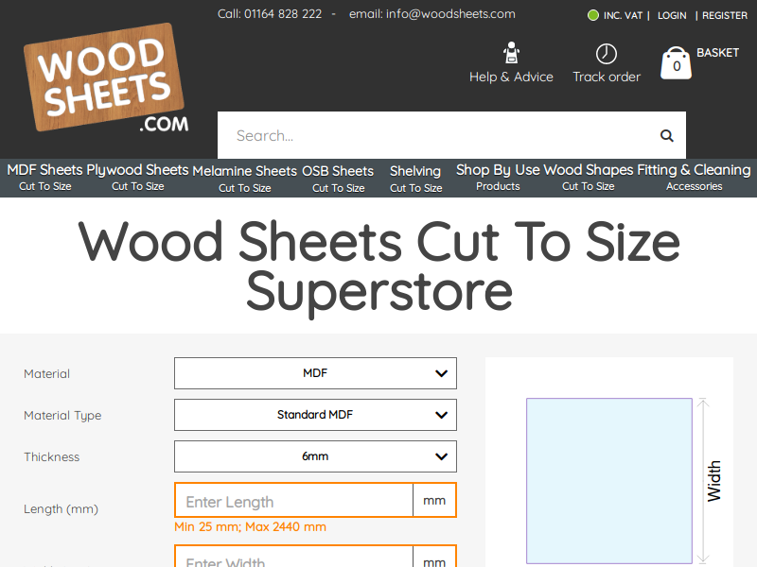Open the Thickness 6mm dropdown
Image resolution: width=757 pixels, height=567 pixels.
[x=315, y=456]
